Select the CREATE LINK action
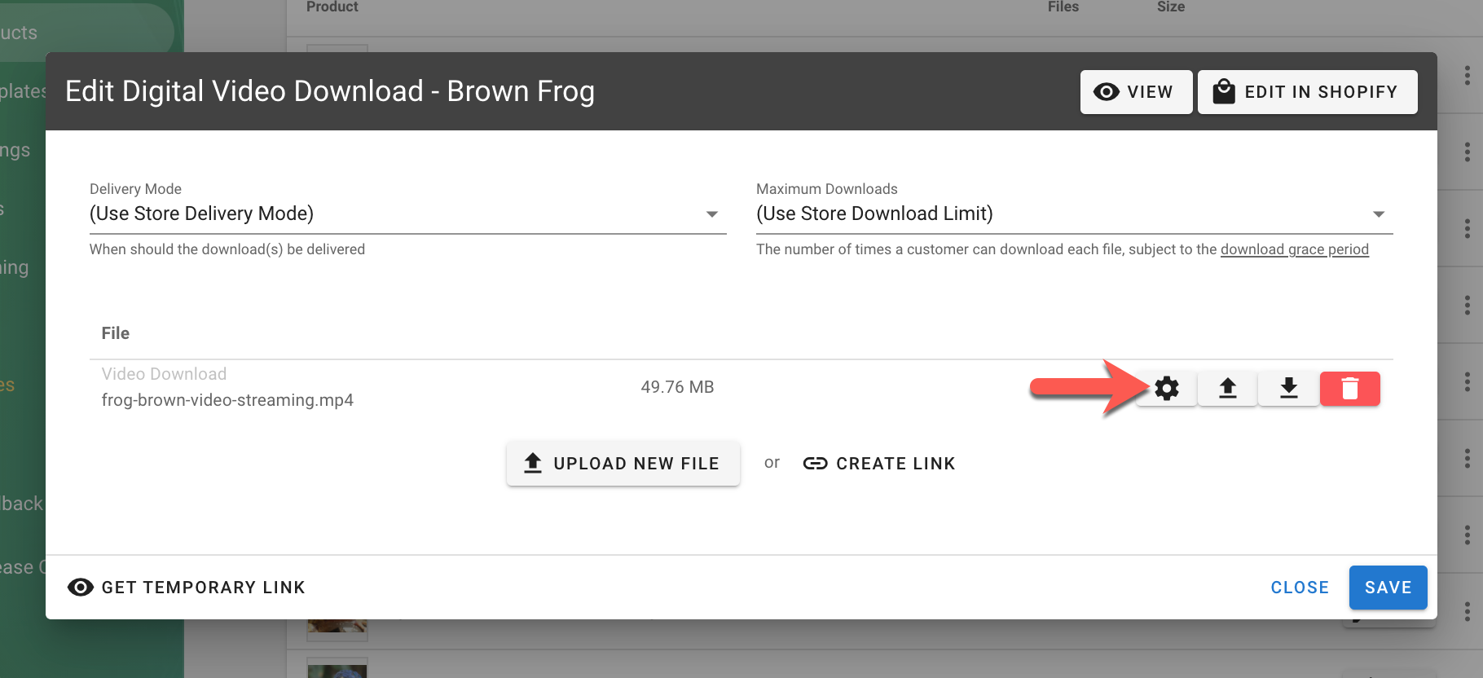 895,463
